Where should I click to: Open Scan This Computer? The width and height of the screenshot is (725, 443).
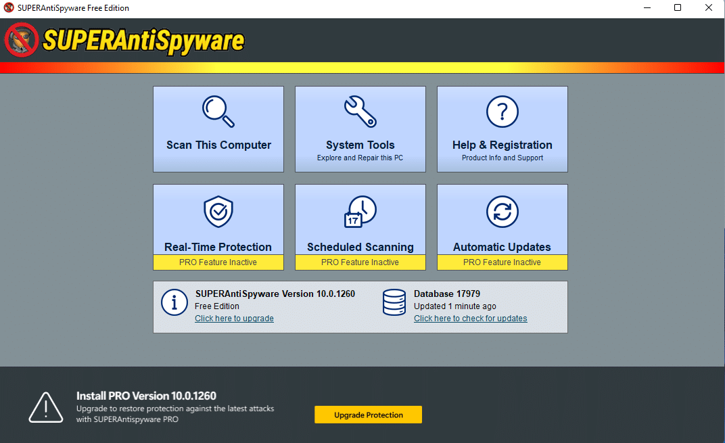pyautogui.click(x=218, y=129)
